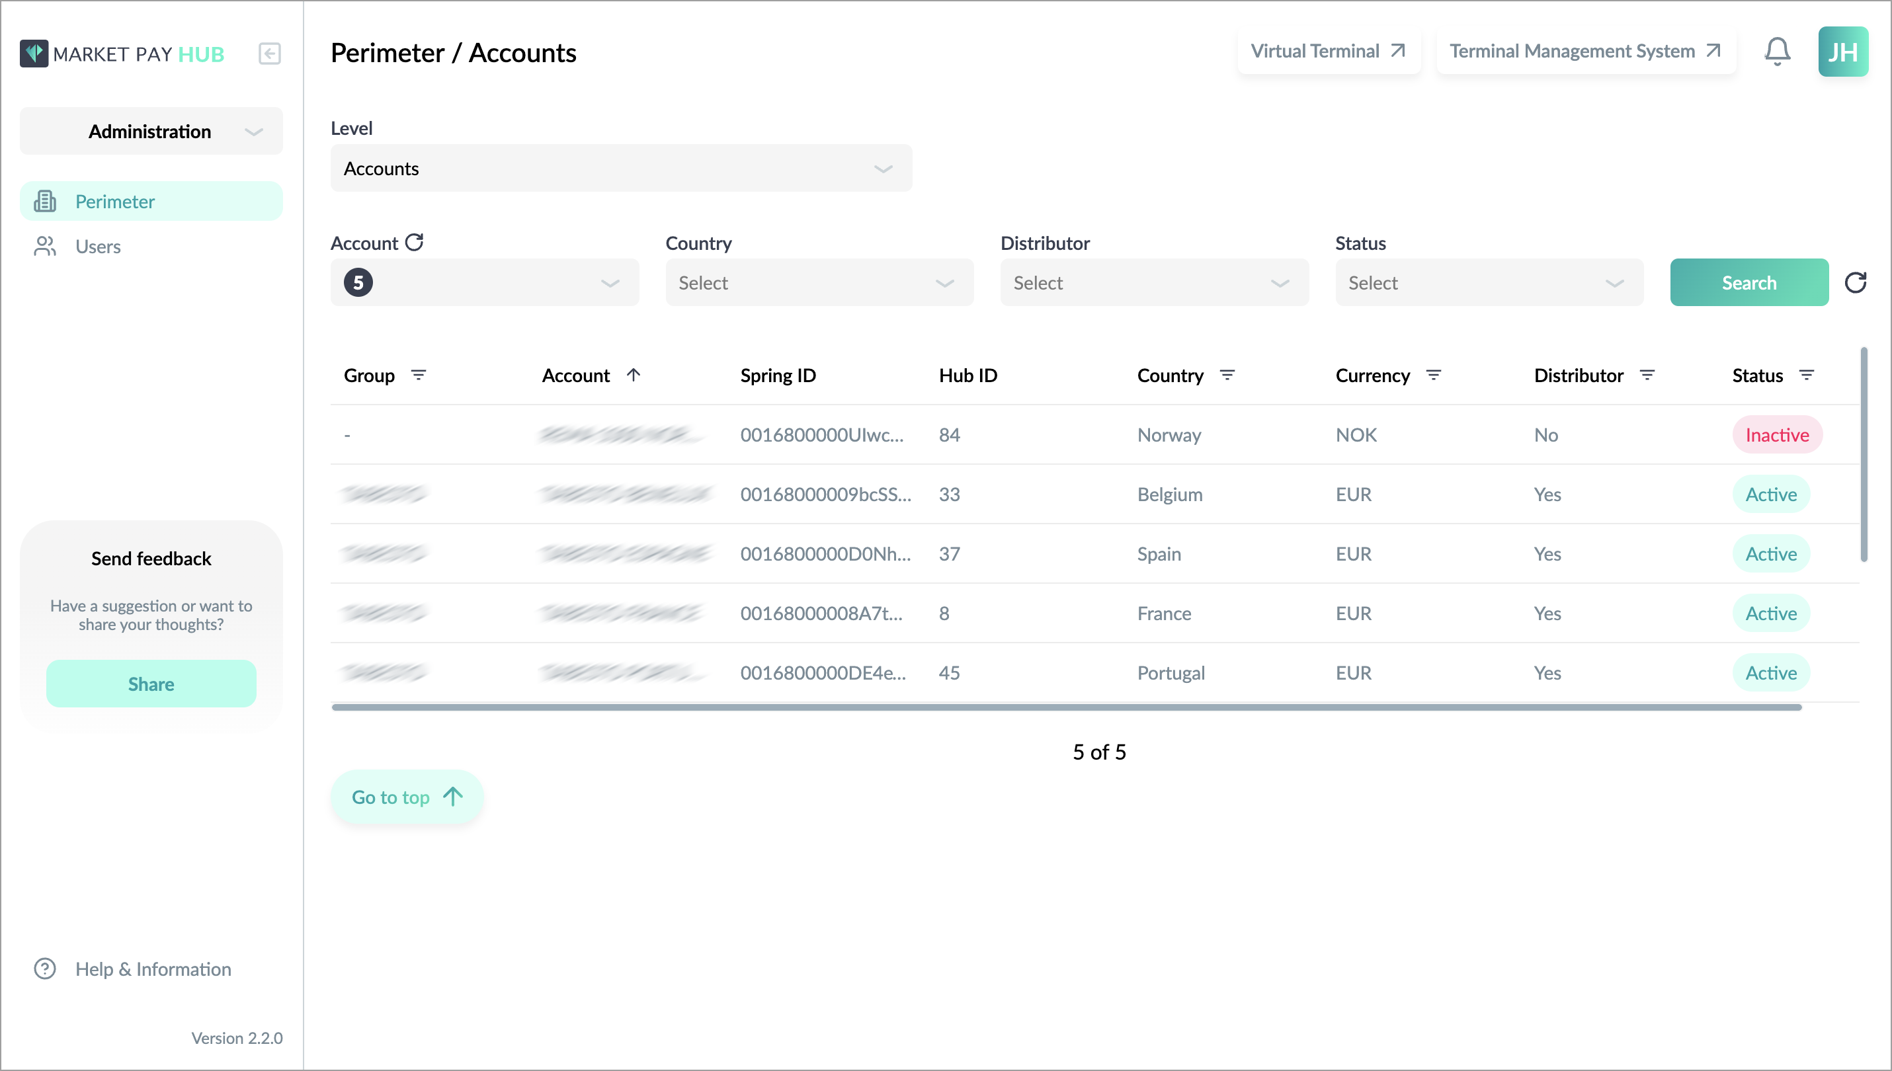Select Perimeter in the sidebar
The image size is (1892, 1071).
pos(151,202)
